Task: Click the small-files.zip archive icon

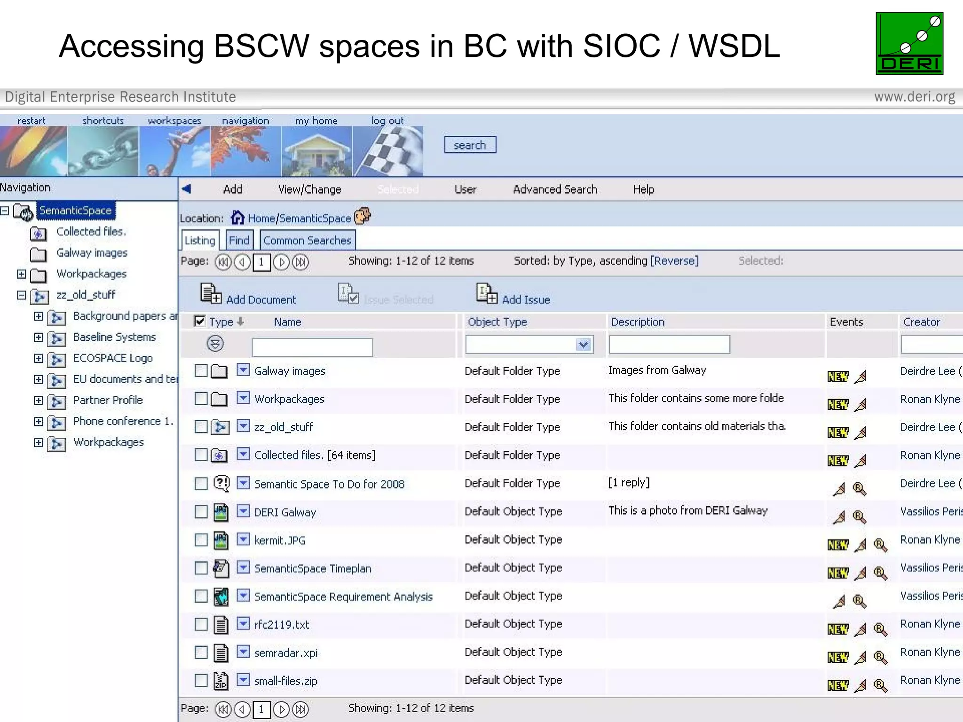Action: 221,681
